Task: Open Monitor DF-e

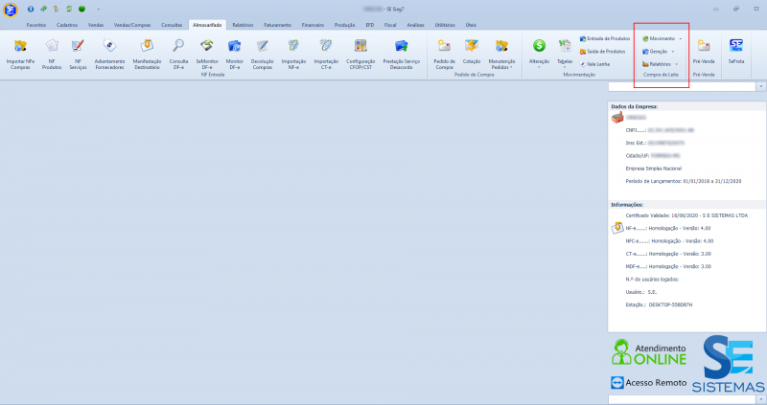Action: pos(234,50)
